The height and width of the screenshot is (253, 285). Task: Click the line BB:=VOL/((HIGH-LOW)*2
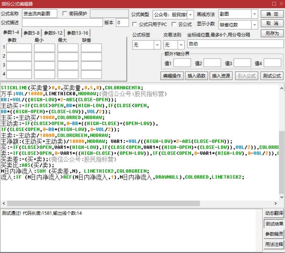click(59, 100)
